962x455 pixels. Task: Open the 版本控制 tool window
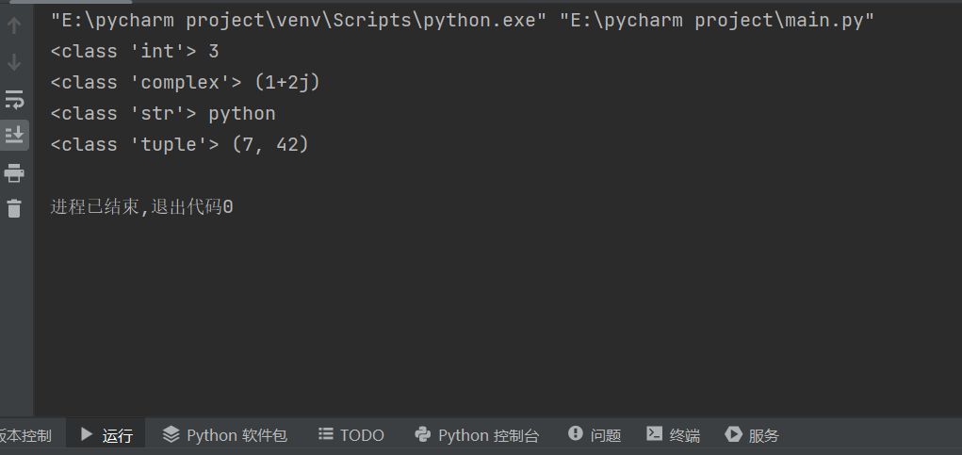pyautogui.click(x=25, y=435)
